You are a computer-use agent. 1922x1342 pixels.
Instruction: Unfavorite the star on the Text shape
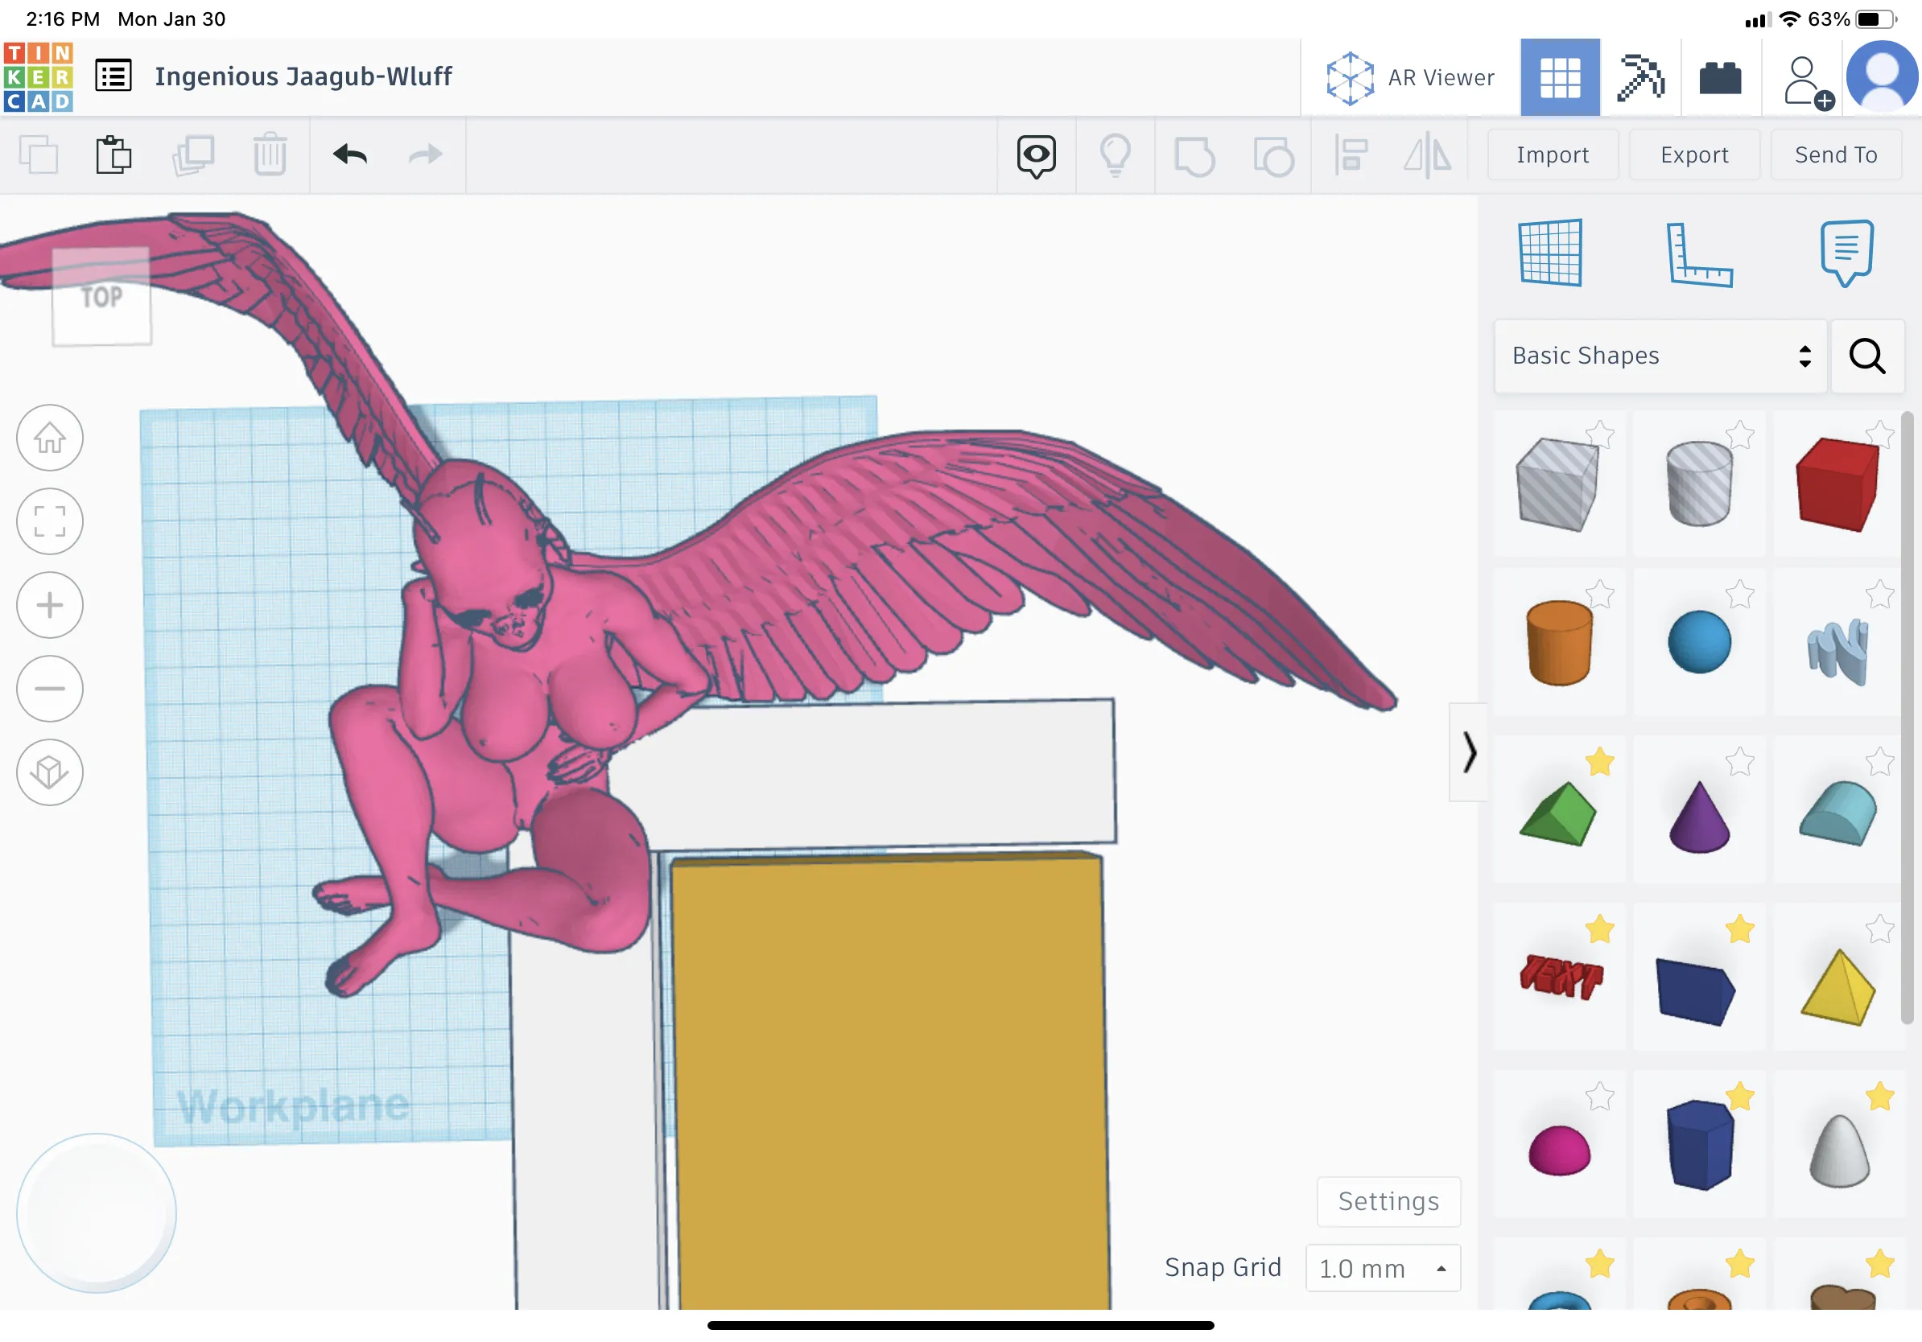click(1600, 928)
